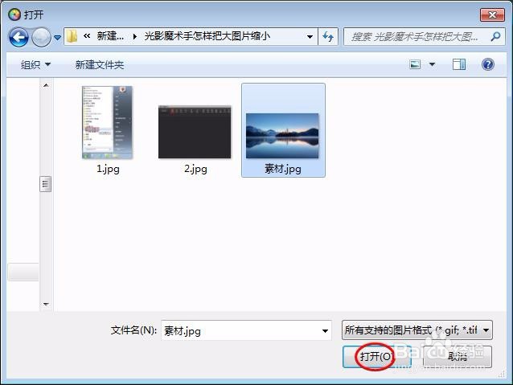Screen dimensions: 513x385
Task: Select the 1.jpg thumbnail
Action: [x=107, y=123]
